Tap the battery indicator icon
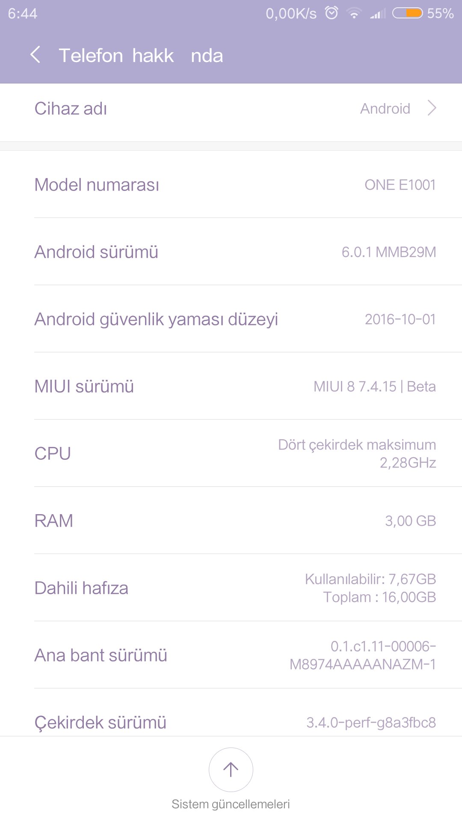Image resolution: width=462 pixels, height=822 pixels. [407, 13]
